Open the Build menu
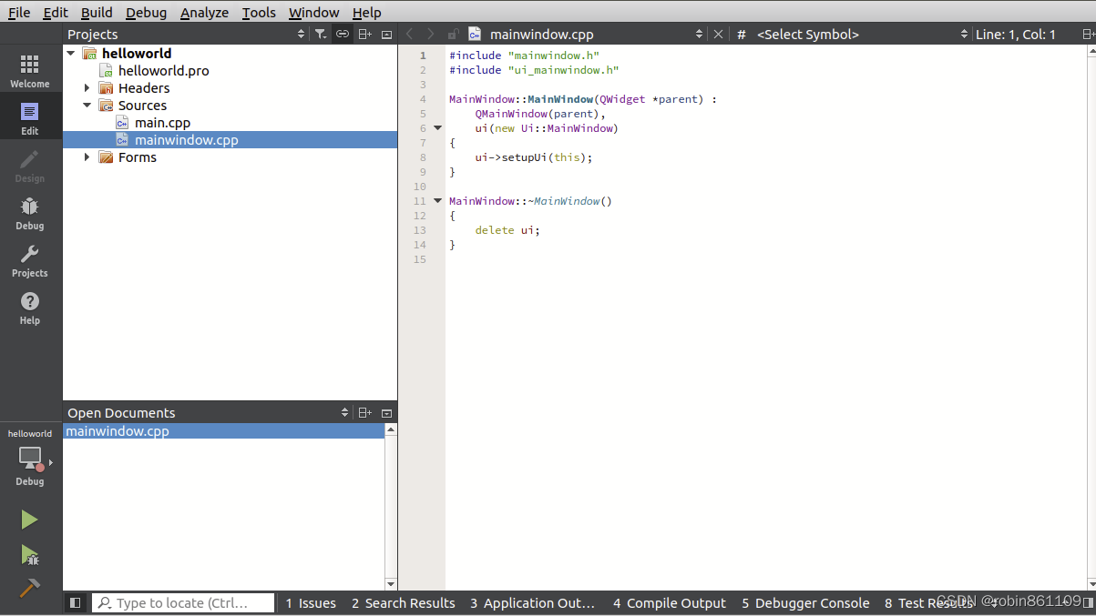The image size is (1096, 616). [x=97, y=12]
